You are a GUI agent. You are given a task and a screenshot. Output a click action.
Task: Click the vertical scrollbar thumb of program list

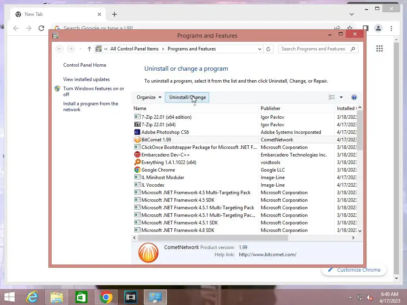(360, 130)
